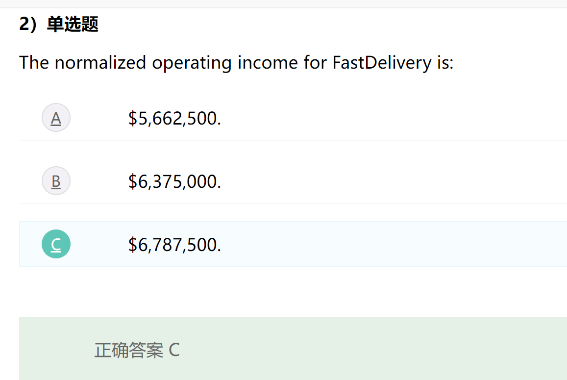Click the 正确答案 label text
Image resolution: width=567 pixels, height=380 pixels.
coord(128,350)
